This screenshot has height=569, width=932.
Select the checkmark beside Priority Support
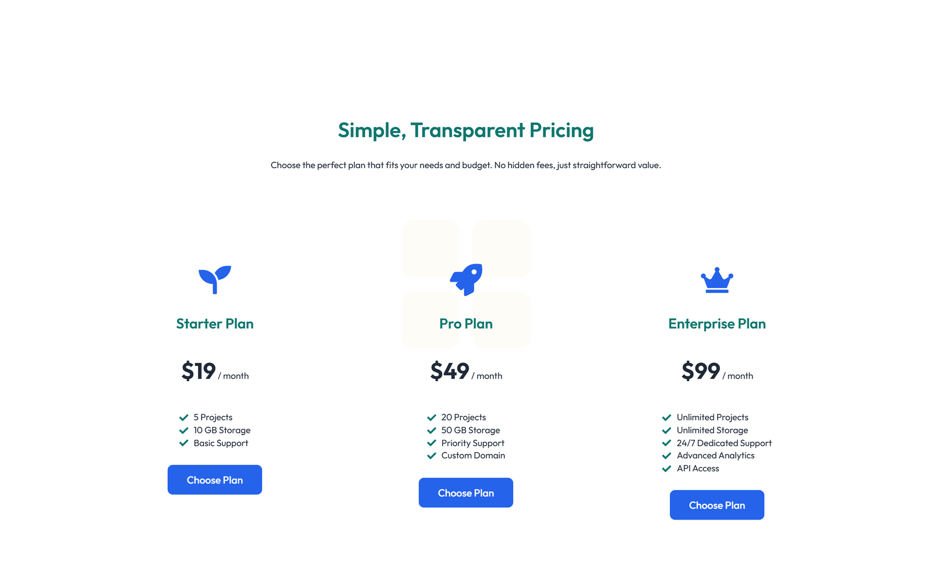click(x=431, y=443)
